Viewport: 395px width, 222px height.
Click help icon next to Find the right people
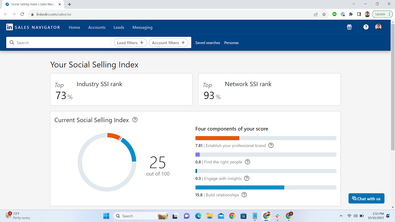(x=247, y=162)
